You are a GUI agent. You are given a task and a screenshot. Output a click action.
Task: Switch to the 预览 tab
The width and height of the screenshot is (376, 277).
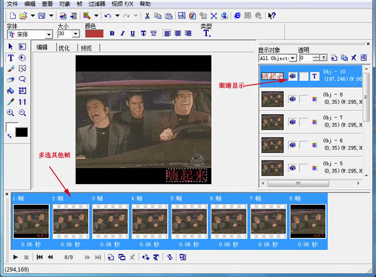point(86,48)
